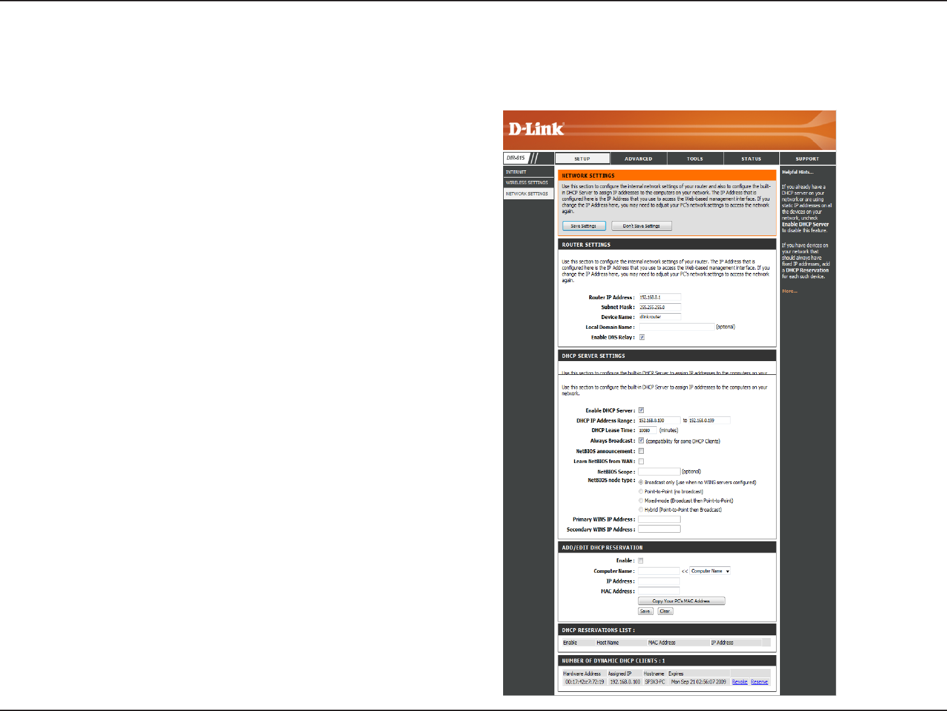Switch to the ADVANCED tab

[639, 159]
